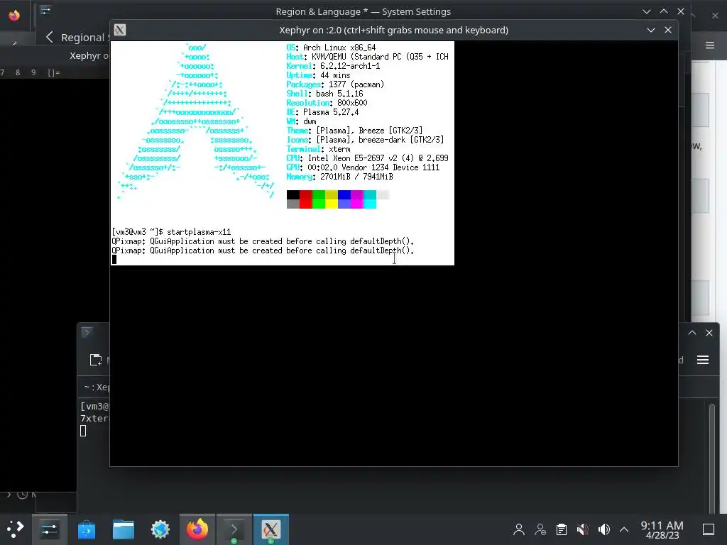Close the Xephyr window
Screen dimensions: 727x545
667,30
